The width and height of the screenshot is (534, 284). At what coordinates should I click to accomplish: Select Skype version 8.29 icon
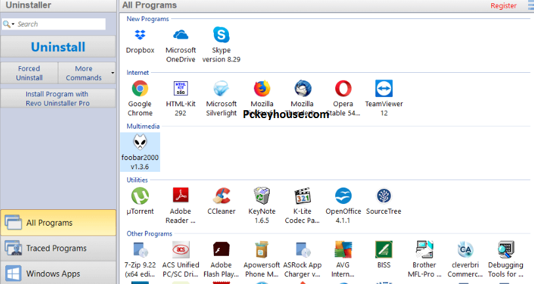click(221, 35)
